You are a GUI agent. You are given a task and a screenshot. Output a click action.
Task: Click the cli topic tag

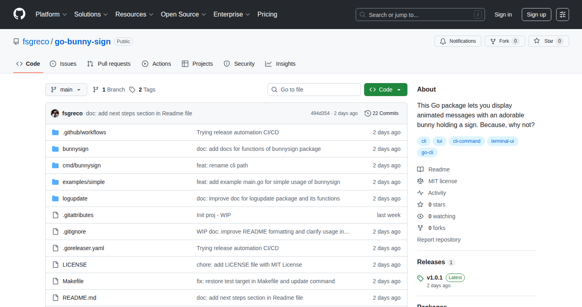point(424,141)
